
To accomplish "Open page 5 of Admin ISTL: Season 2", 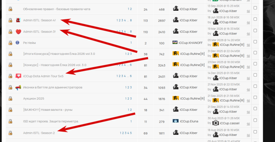I will [x=131, y=133].
